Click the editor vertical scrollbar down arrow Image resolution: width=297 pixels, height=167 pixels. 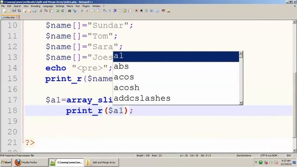(294, 151)
